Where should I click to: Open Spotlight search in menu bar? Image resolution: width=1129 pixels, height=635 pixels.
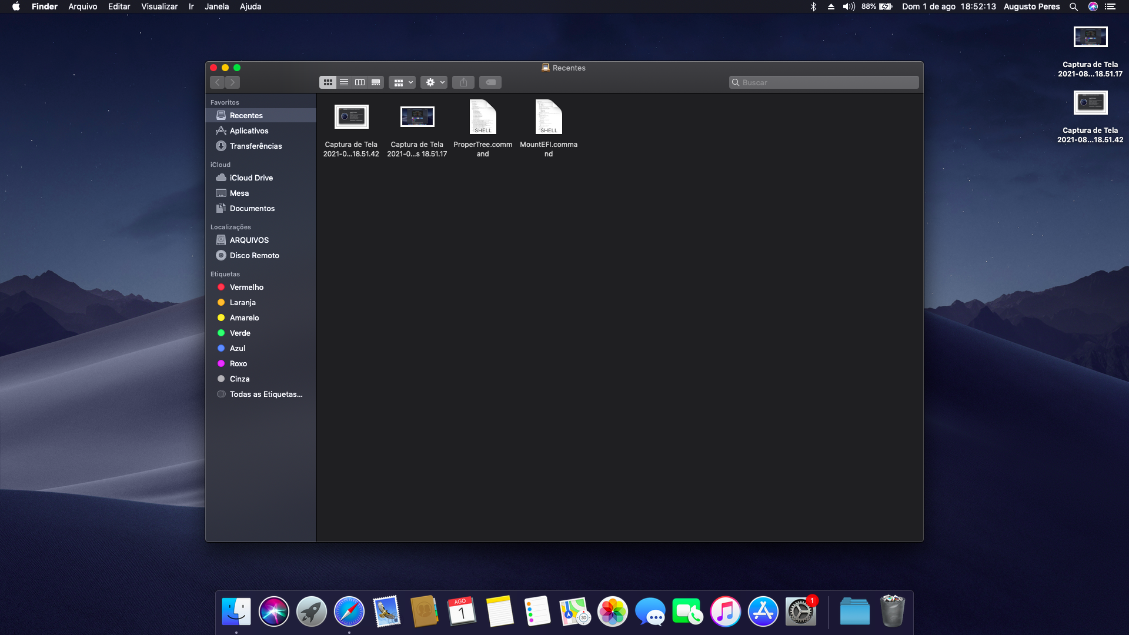(x=1073, y=6)
